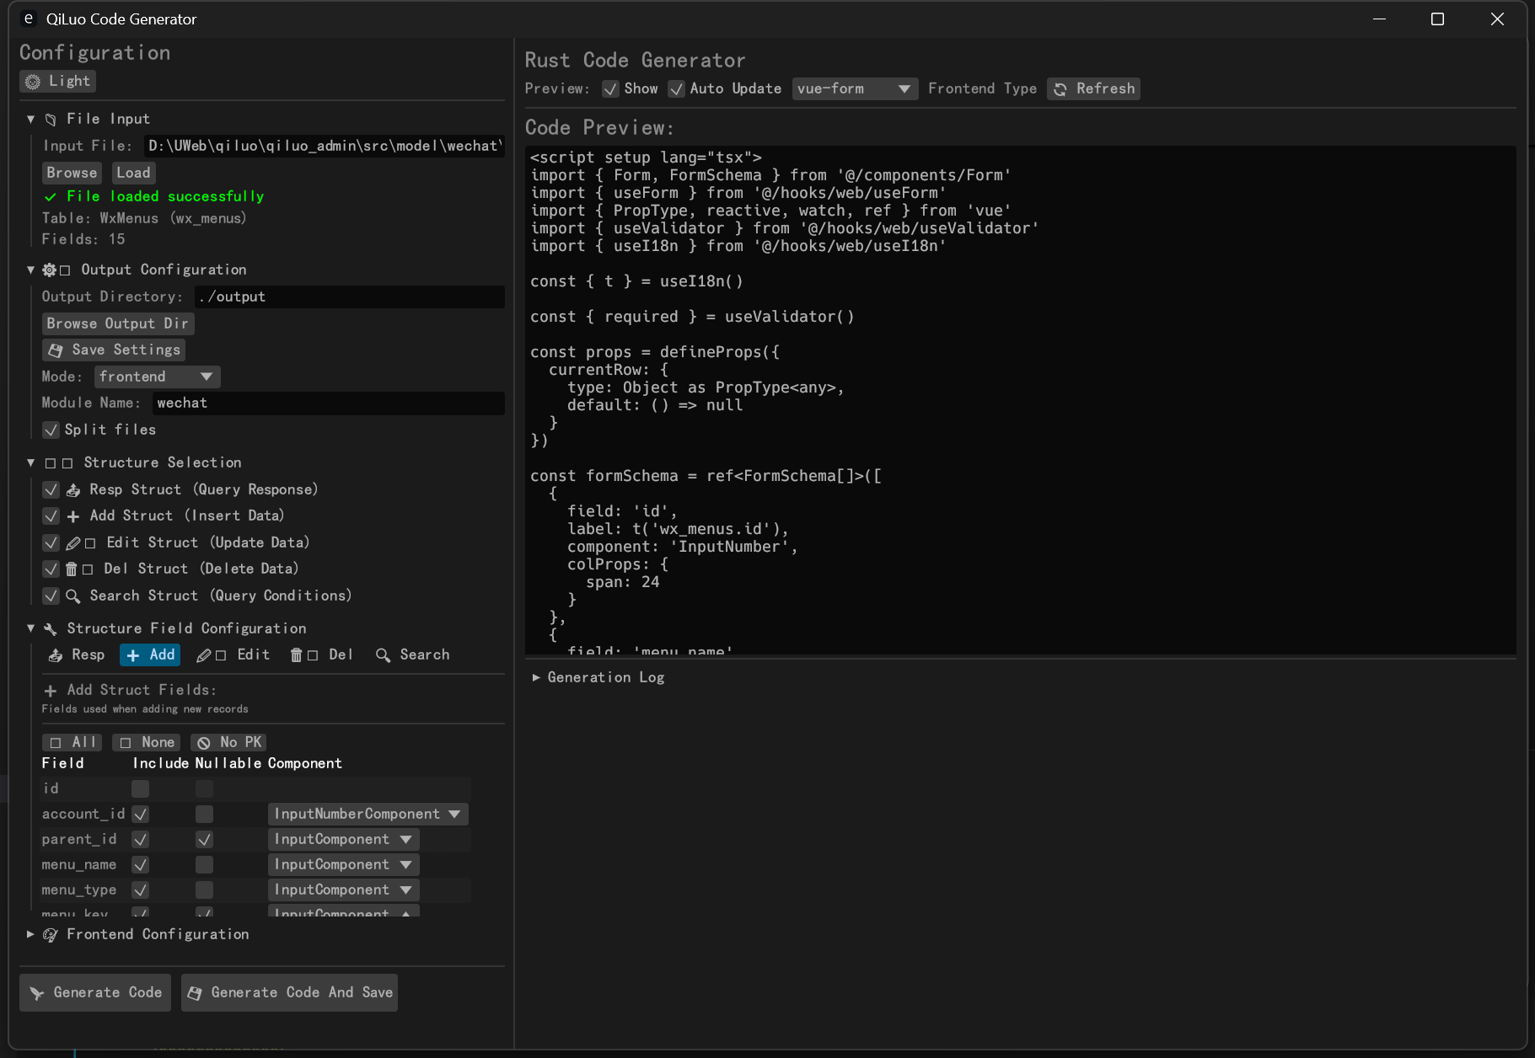
Task: Enable Include checkbox for id field
Action: (x=141, y=789)
